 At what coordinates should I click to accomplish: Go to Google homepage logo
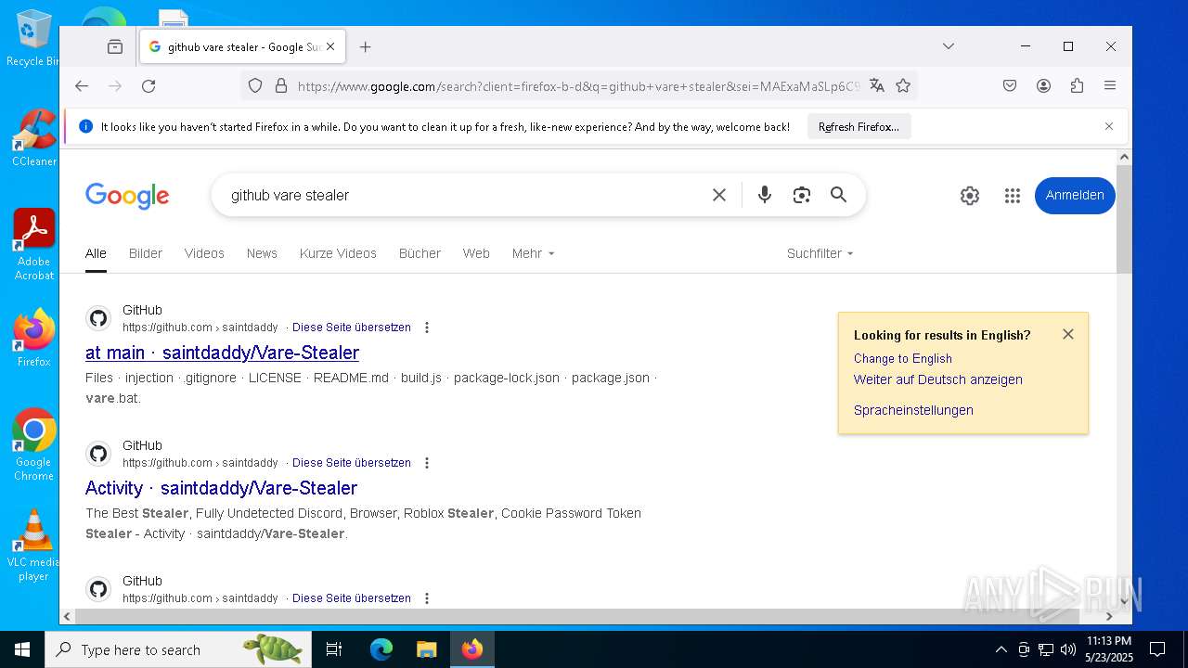coord(127,196)
